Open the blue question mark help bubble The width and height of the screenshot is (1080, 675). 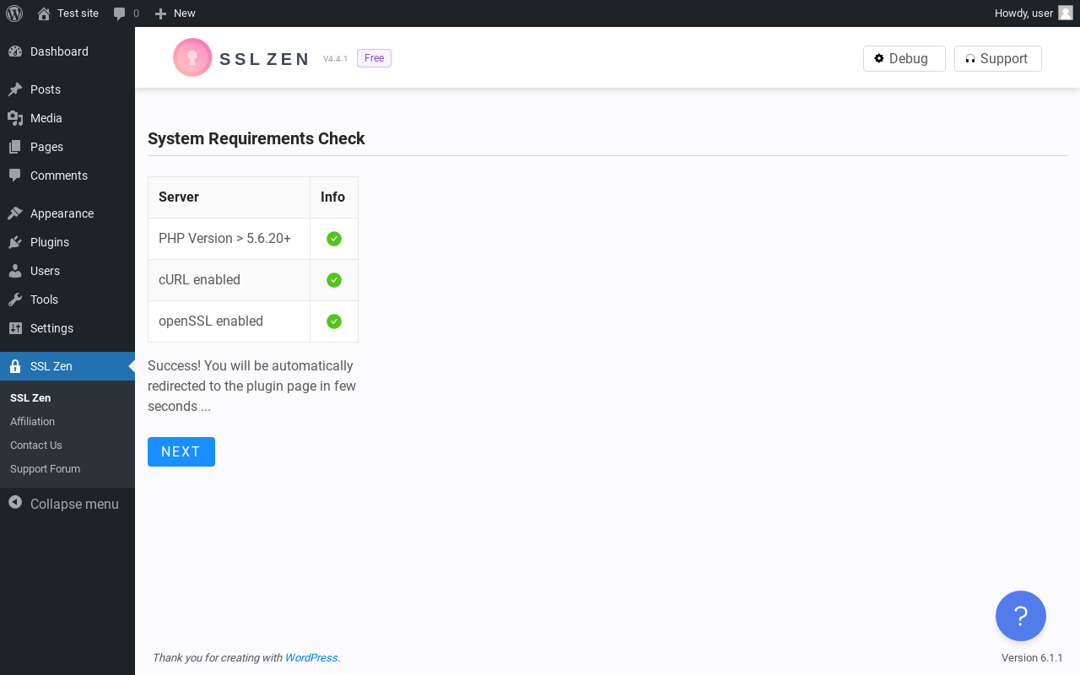click(1021, 616)
